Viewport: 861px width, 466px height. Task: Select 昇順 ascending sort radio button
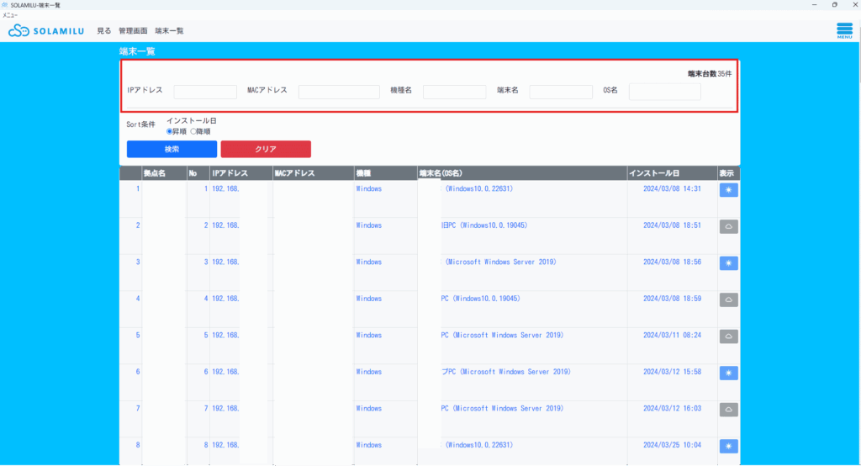pyautogui.click(x=170, y=131)
